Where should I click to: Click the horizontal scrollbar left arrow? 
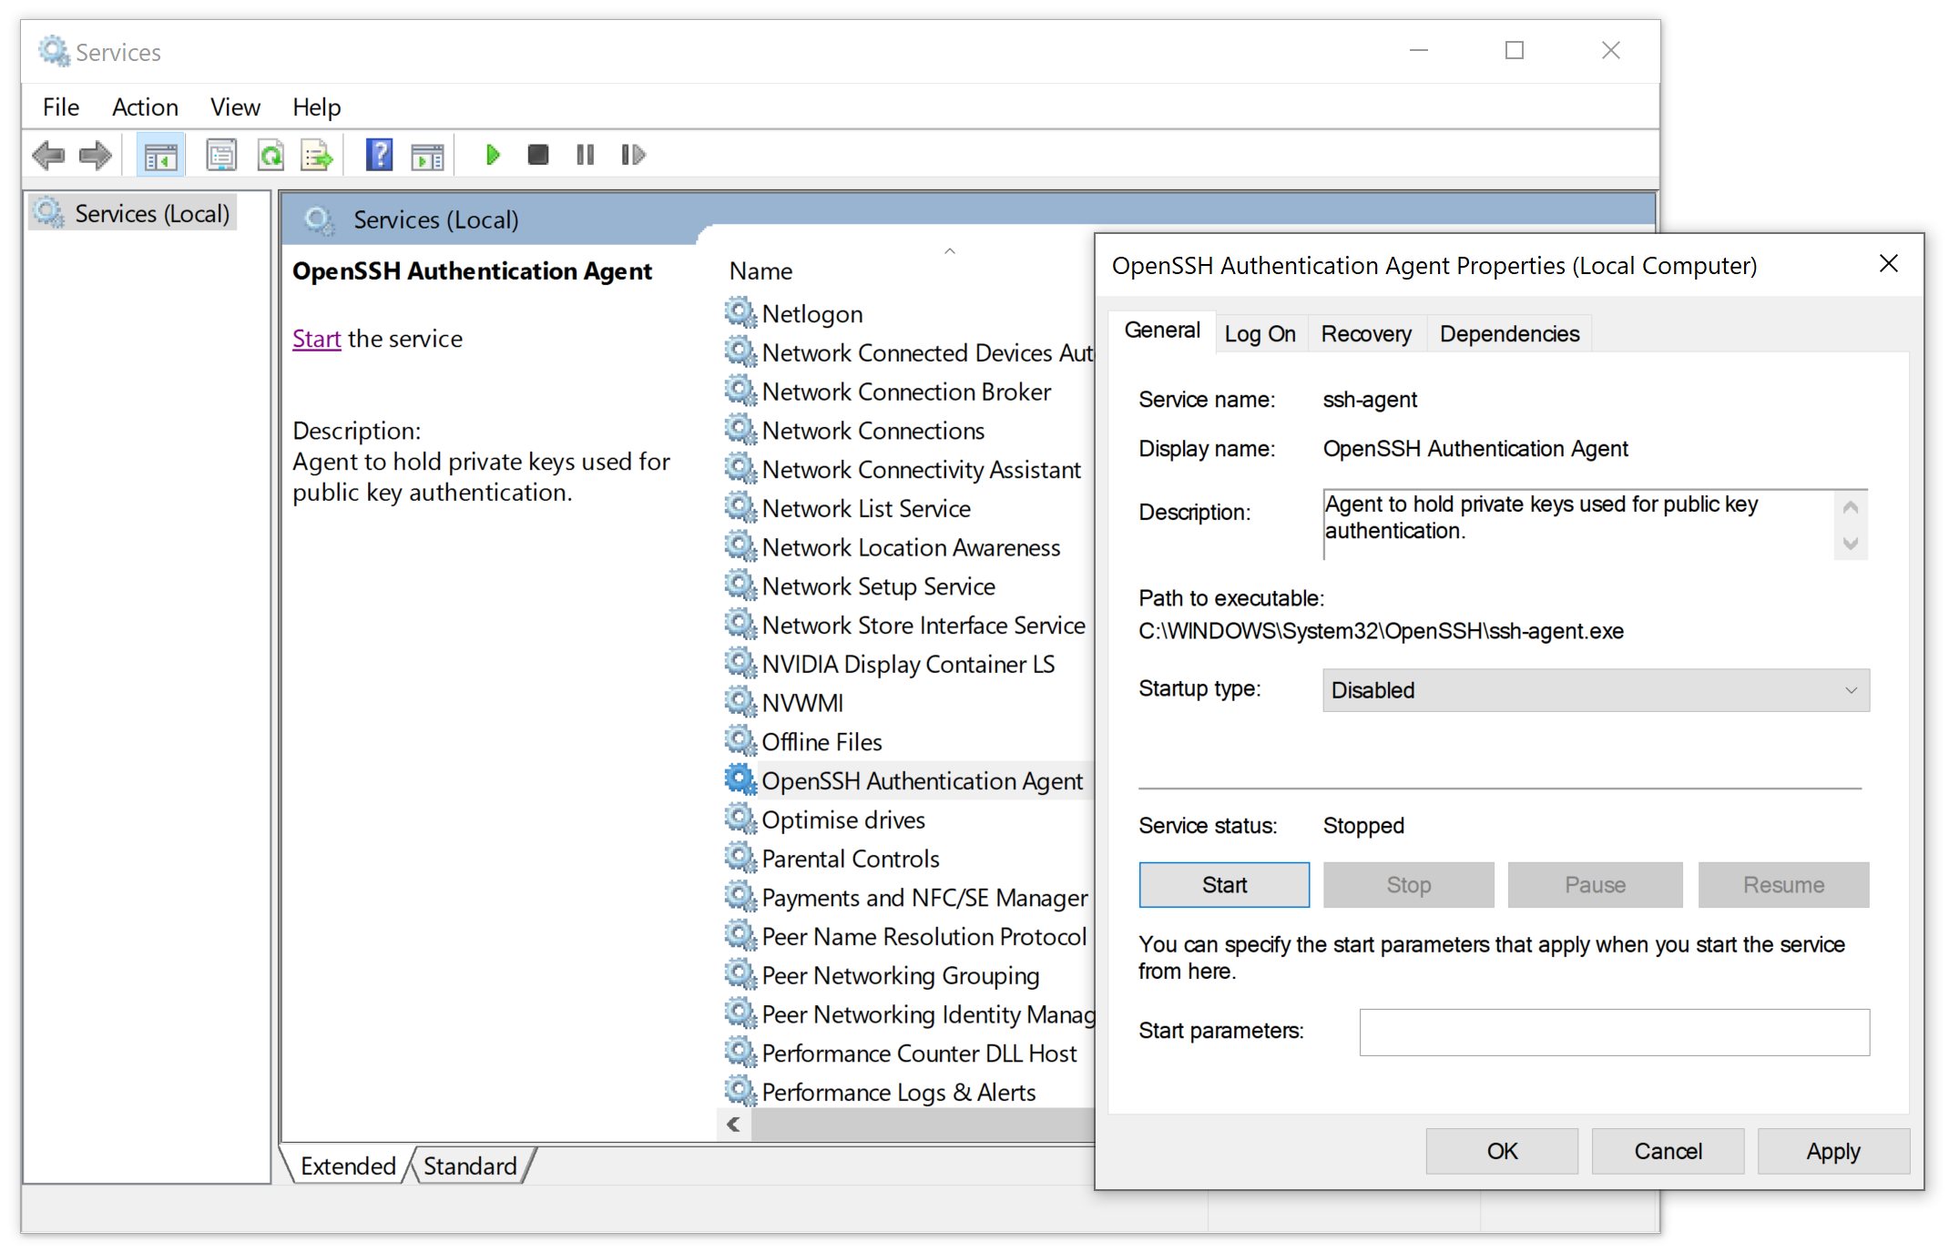click(734, 1125)
